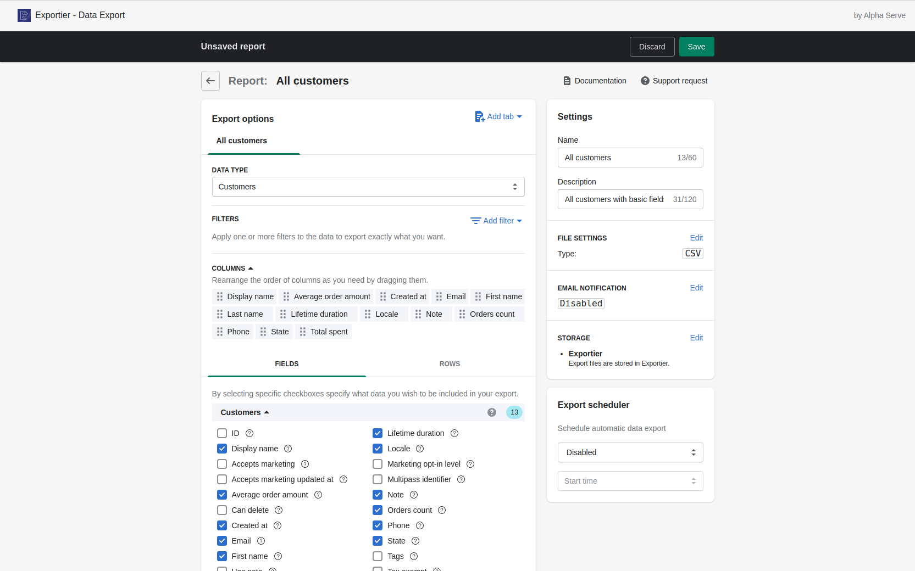The height and width of the screenshot is (571, 915).
Task: Grab drag handle of First name column
Action: pyautogui.click(x=478, y=296)
